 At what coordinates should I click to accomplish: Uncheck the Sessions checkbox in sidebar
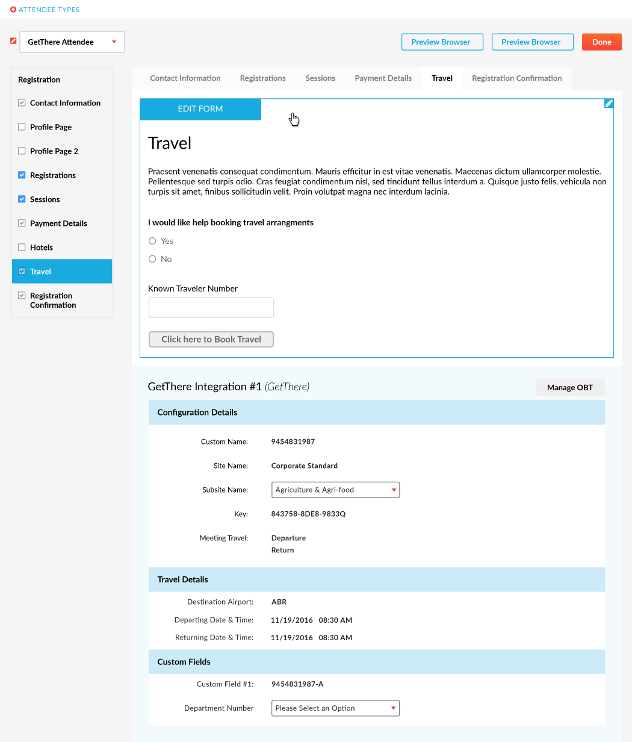click(x=22, y=199)
